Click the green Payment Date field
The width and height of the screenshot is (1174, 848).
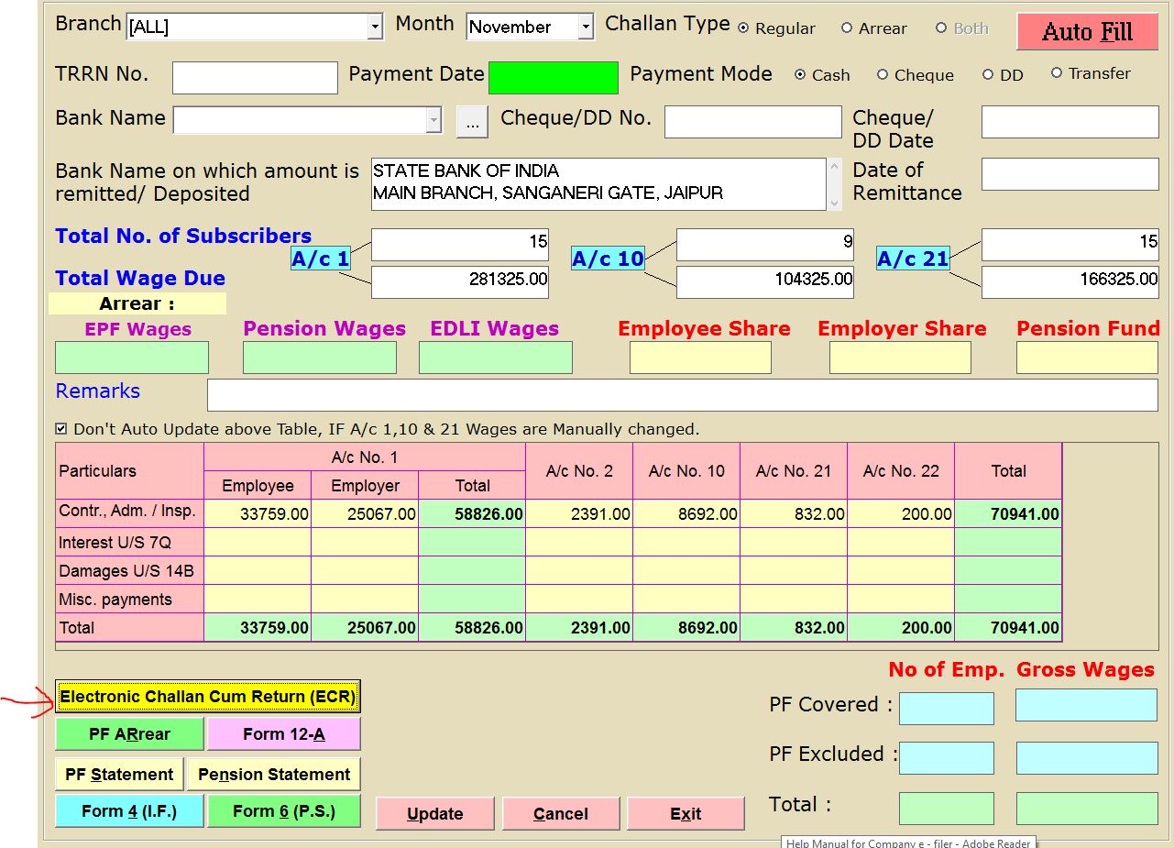click(x=553, y=78)
